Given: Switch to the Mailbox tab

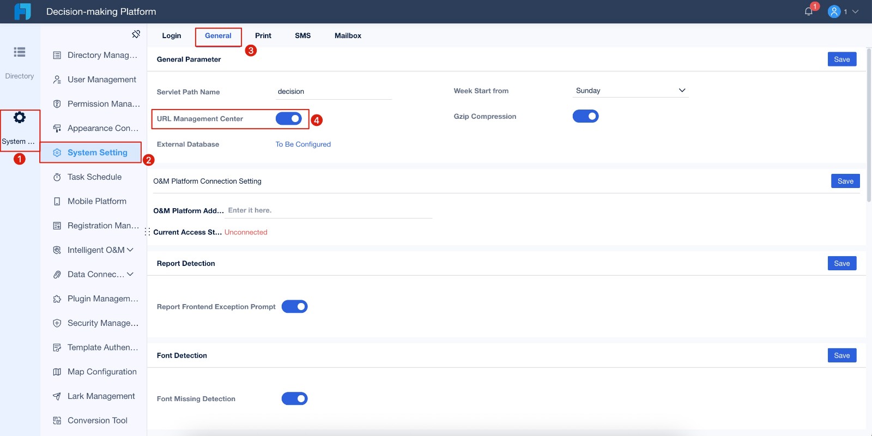Looking at the screenshot, I should (x=348, y=35).
